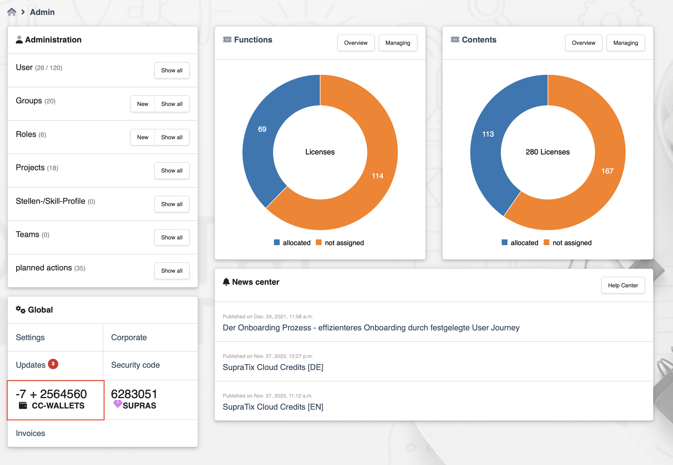Image resolution: width=673 pixels, height=465 pixels.
Task: Click the Contents chart allocated legend swatch
Action: tap(504, 243)
